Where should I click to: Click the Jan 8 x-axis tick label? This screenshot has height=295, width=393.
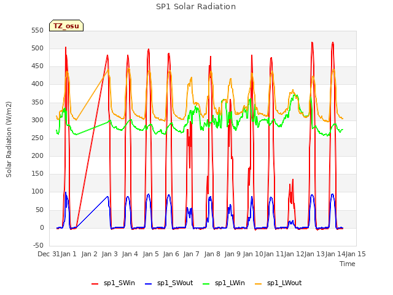(212, 254)
